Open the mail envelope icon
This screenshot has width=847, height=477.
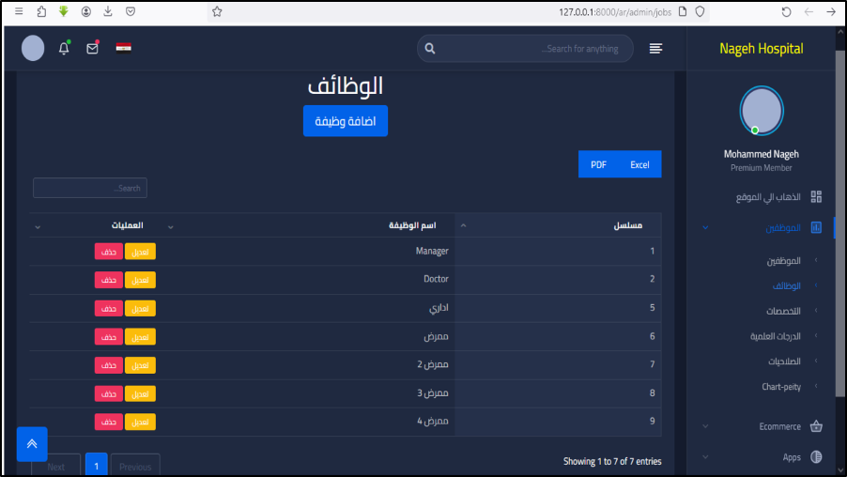point(92,49)
